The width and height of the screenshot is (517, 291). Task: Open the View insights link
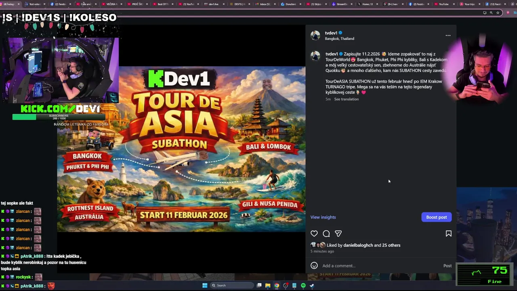click(x=323, y=217)
